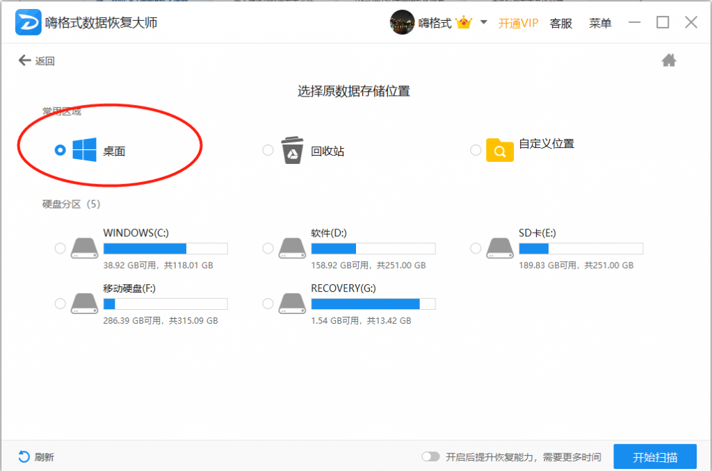
Task: Close the data recovery window
Action: click(691, 22)
